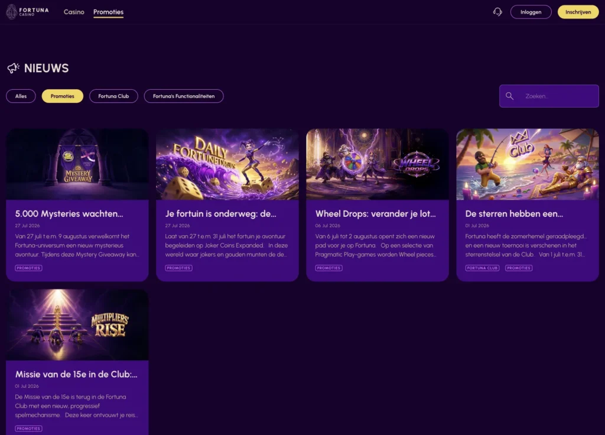Click Promoties tag on De sterren card
The image size is (605, 435).
pyautogui.click(x=519, y=268)
